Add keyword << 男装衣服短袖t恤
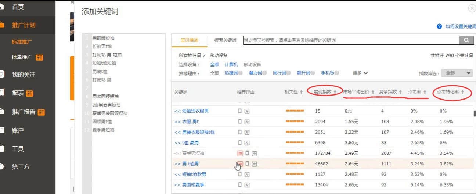The height and width of the screenshot is (194, 476). pos(195,132)
